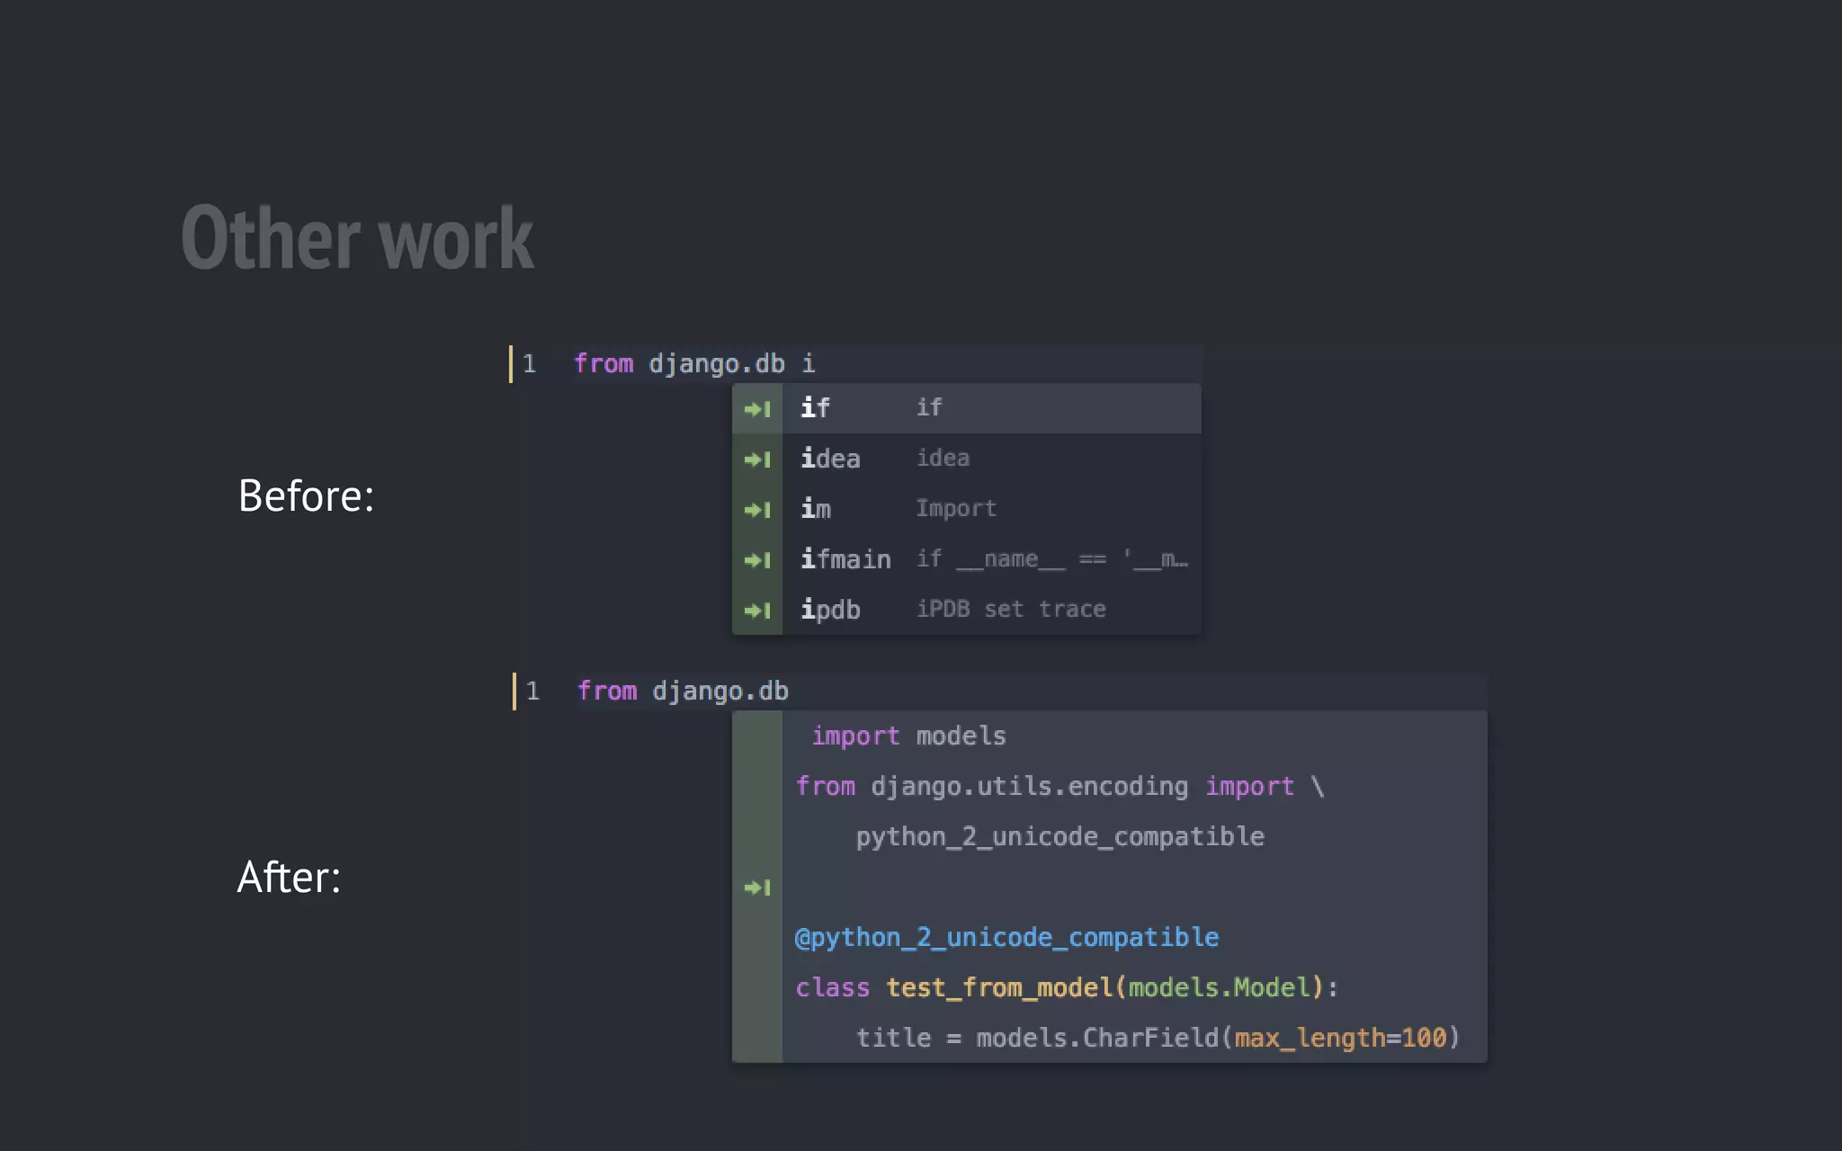Click 'Other work' slide heading

pyautogui.click(x=357, y=238)
